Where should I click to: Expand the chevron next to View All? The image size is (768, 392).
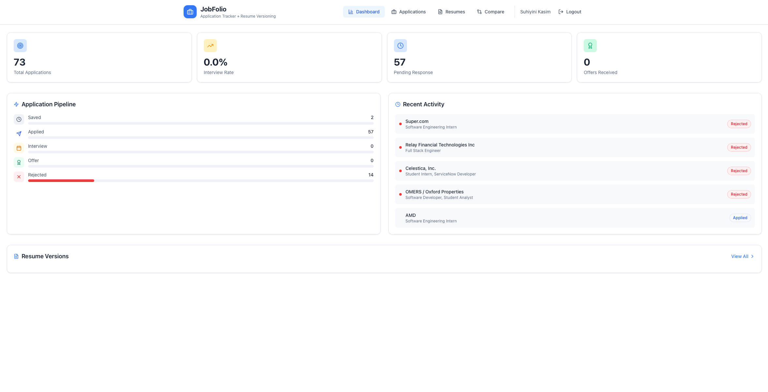point(752,256)
